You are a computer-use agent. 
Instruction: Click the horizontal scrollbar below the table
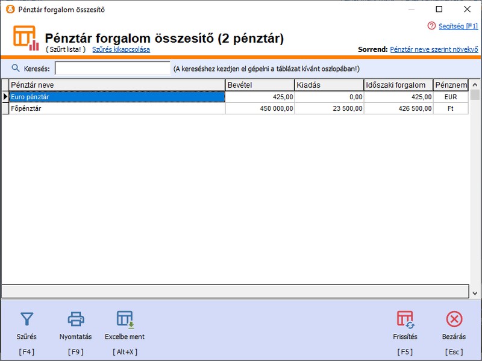235,291
